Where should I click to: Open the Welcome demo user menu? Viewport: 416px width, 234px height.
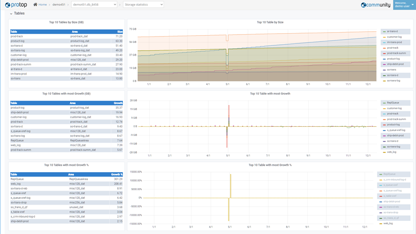[404, 4]
